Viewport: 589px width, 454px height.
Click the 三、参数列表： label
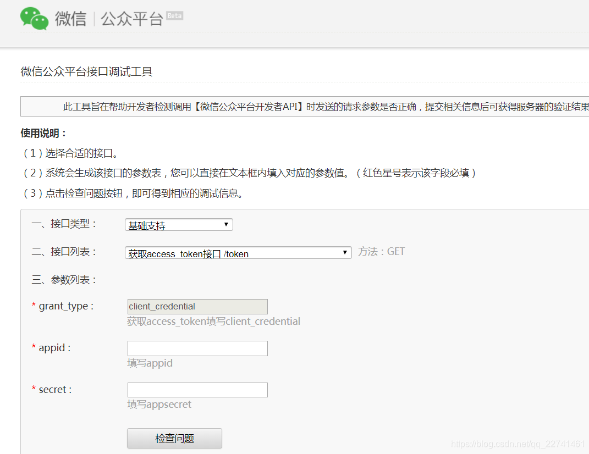pyautogui.click(x=64, y=280)
